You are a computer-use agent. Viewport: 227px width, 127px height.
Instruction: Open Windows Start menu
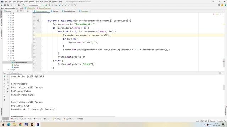3,125
